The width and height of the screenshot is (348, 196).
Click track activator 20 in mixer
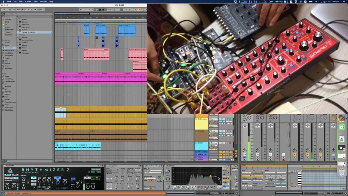click(x=257, y=154)
